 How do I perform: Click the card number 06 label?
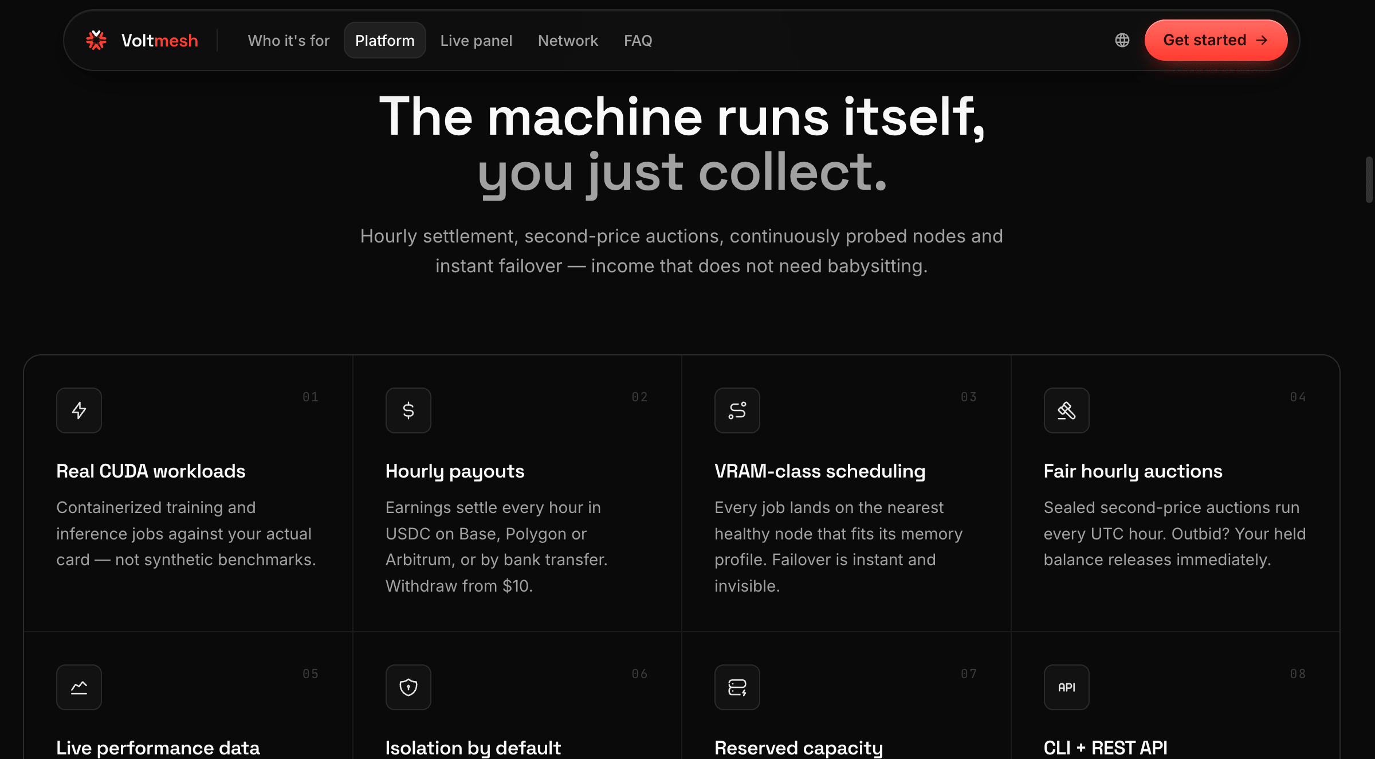click(640, 674)
